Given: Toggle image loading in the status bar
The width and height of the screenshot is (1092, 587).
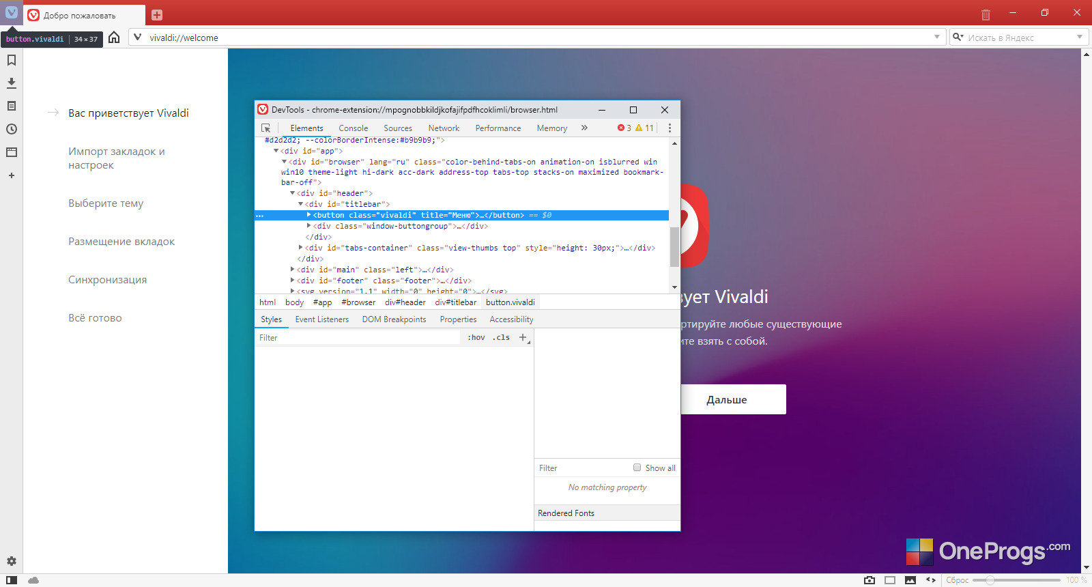Looking at the screenshot, I should coord(910,580).
